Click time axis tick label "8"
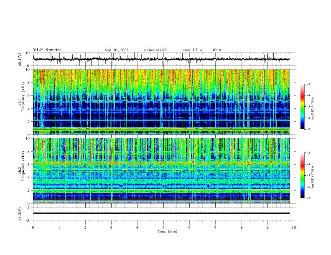Image resolution: width=331 pixels, height=255 pixels. click(242, 227)
